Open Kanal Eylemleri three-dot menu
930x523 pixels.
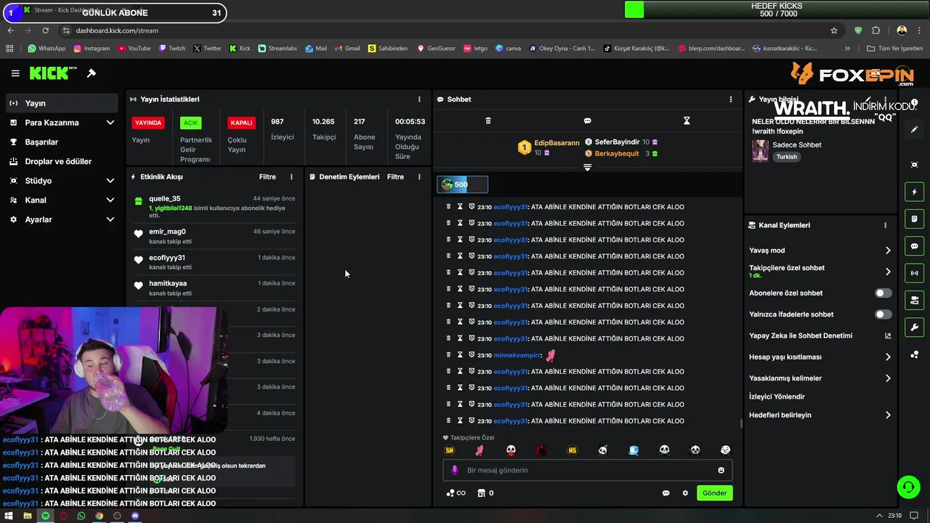click(x=885, y=225)
